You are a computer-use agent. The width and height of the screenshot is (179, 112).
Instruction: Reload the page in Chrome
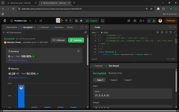point(13,9)
